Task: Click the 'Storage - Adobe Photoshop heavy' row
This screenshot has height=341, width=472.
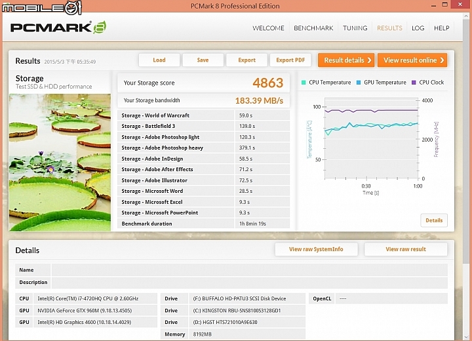Action: (203, 148)
